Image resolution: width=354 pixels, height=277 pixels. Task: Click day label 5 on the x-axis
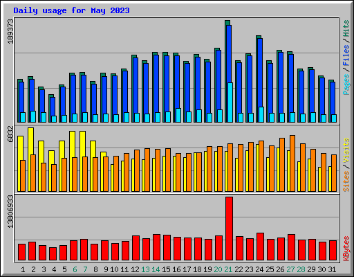pos(64,269)
